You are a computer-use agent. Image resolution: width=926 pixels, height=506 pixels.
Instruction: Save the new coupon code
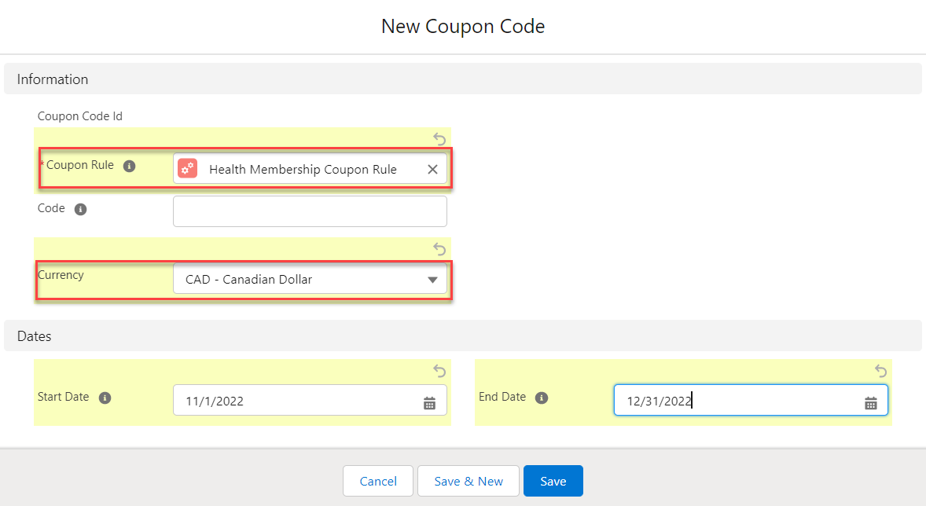point(553,482)
